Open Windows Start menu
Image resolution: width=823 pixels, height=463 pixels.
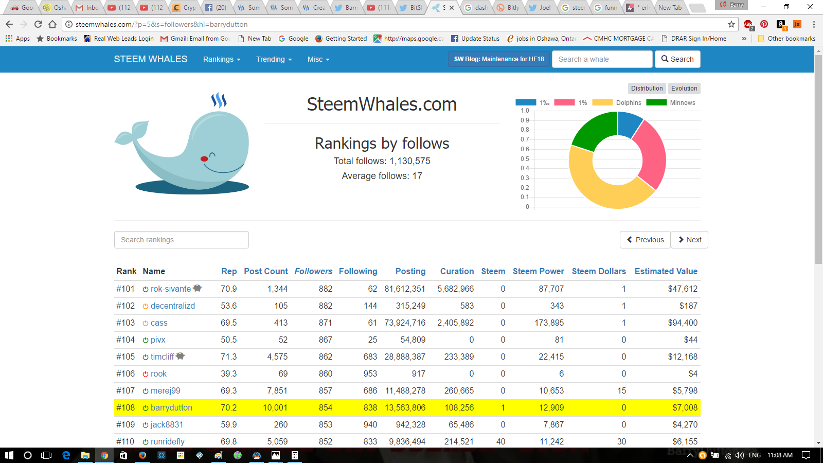(x=9, y=455)
